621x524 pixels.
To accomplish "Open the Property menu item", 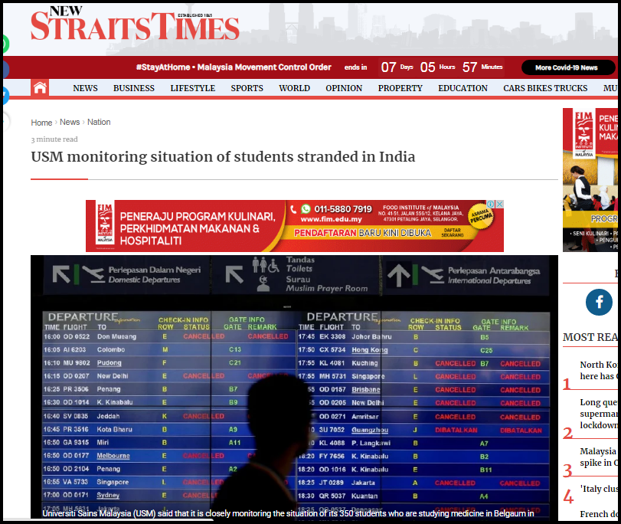I will [x=400, y=88].
